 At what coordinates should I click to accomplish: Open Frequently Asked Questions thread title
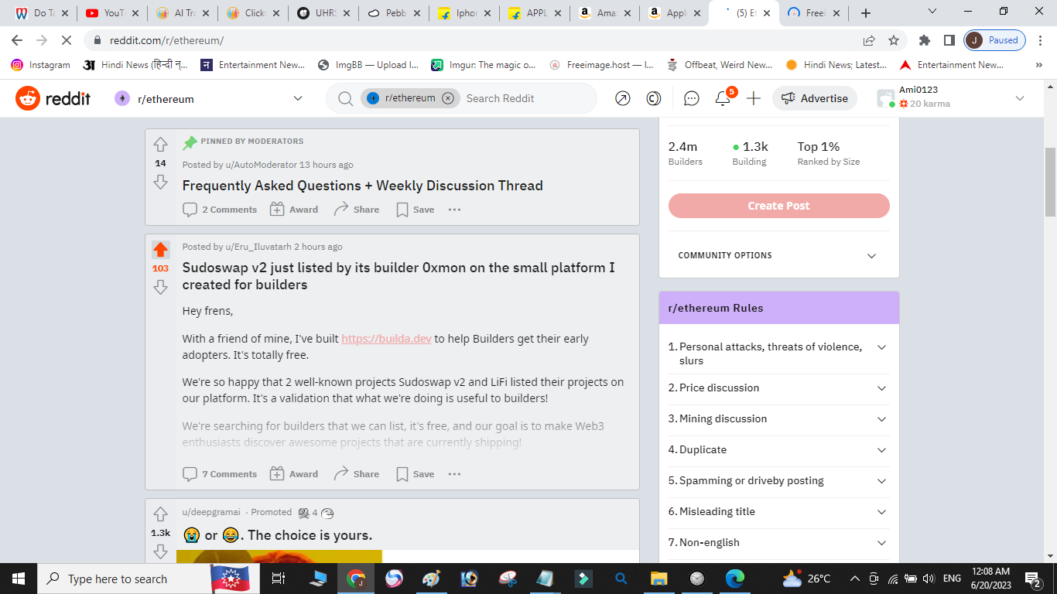[363, 186]
